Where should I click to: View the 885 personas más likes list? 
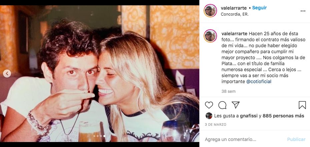pos(283,116)
